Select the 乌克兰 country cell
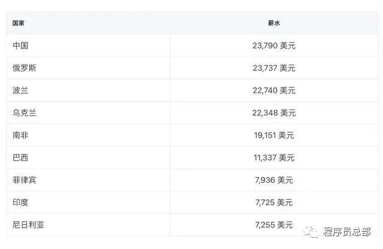This screenshot has width=383, height=249. pyautogui.click(x=24, y=113)
